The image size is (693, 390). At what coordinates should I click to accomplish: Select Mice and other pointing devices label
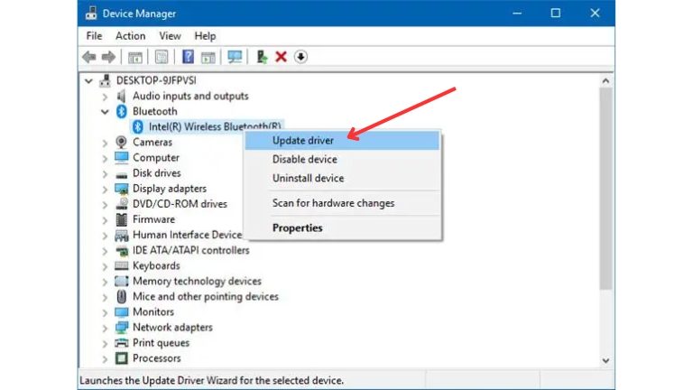coord(206,297)
